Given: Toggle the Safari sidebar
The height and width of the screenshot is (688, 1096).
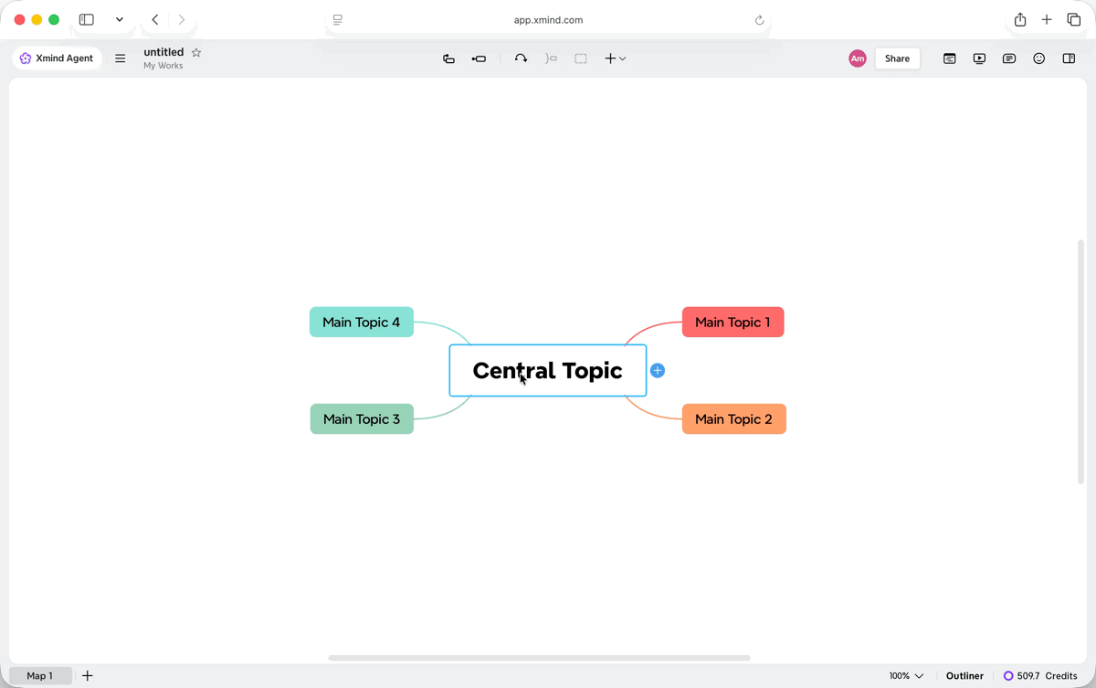Looking at the screenshot, I should [x=87, y=19].
